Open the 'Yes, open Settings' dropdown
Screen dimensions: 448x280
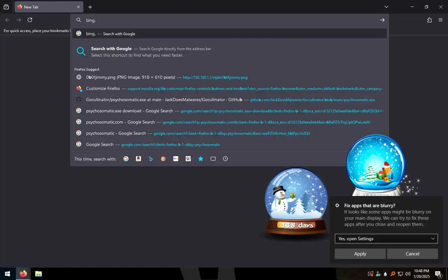pyautogui.click(x=386, y=239)
